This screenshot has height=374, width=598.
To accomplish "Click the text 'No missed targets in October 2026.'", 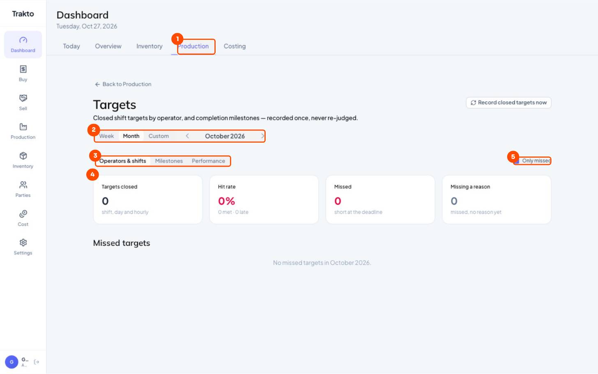I will (322, 263).
